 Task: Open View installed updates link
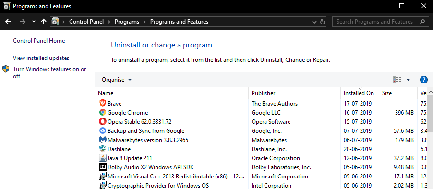point(41,58)
